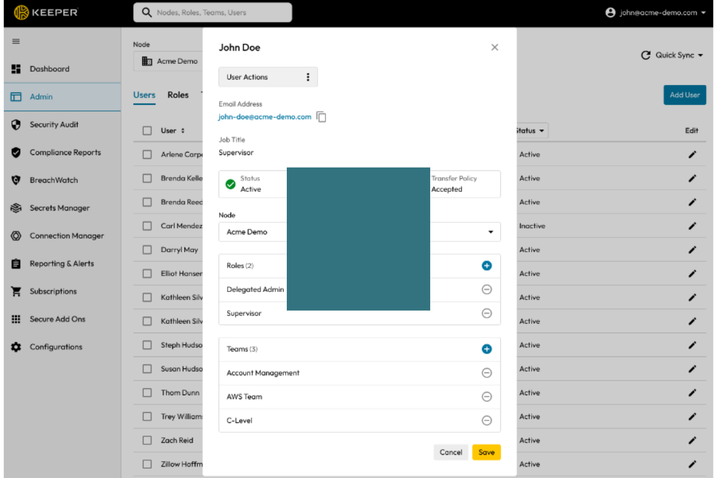Tick the Zach Reid checkbox
Screen dimensions: 717x478
[147, 440]
